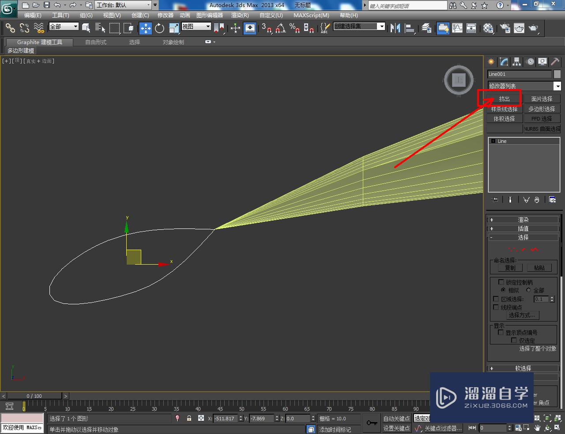The height and width of the screenshot is (434, 565).
Task: Toggle Window/Crossing selection icon
Action: tap(128, 28)
